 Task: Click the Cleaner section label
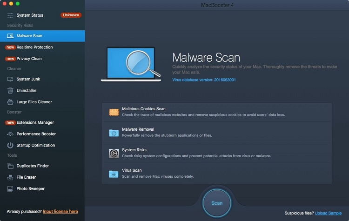14,69
